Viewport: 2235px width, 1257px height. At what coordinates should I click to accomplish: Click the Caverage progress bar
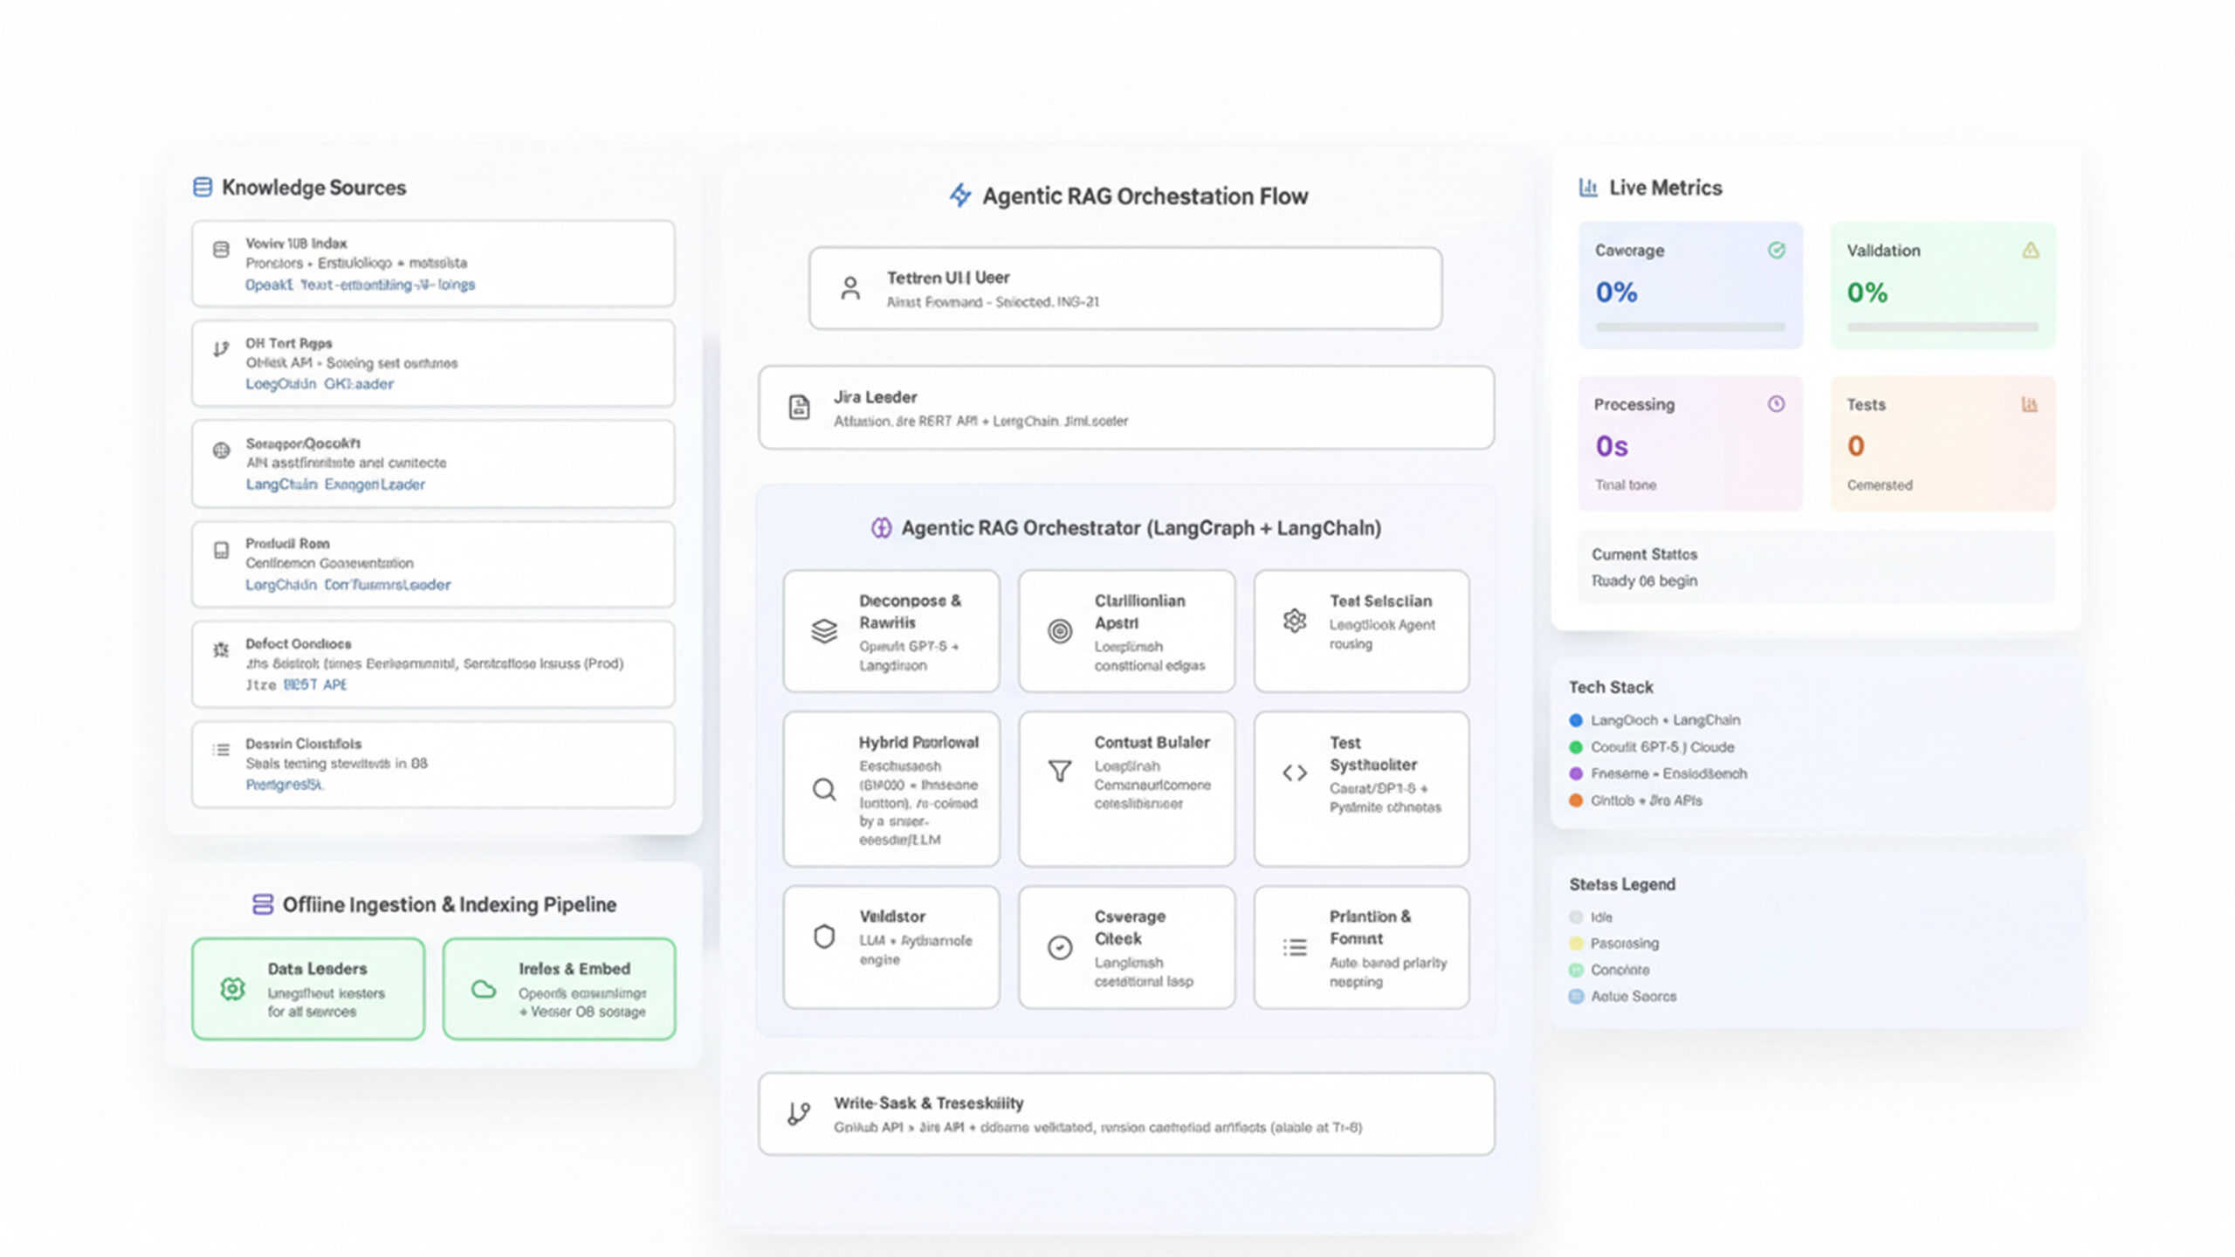(1690, 327)
